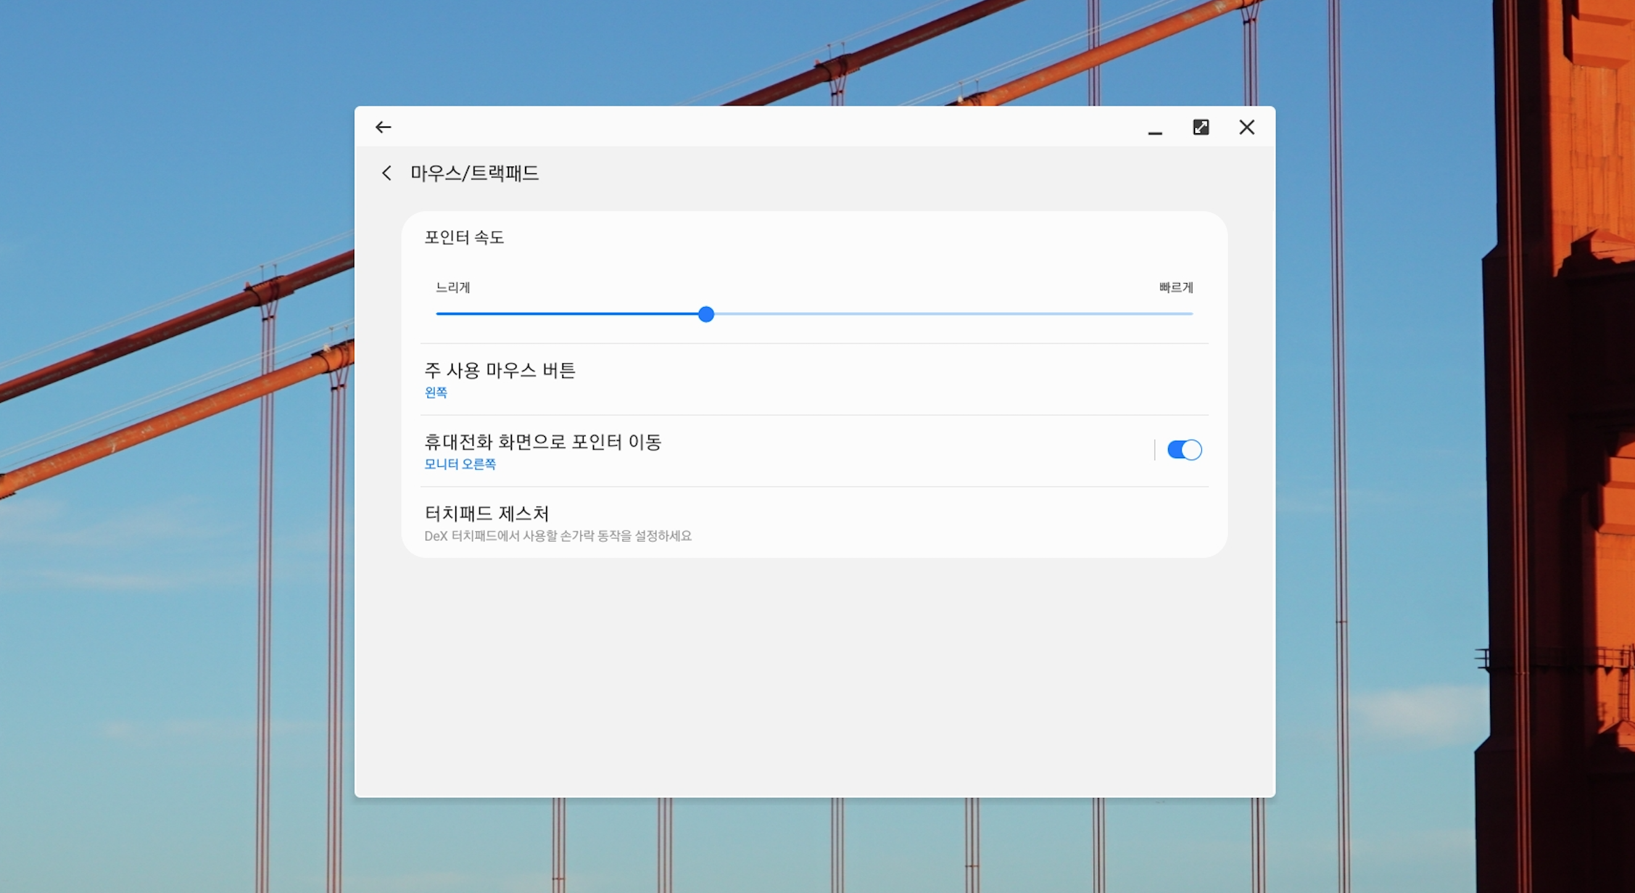
Task: Go back using chevron beside 마우스/트랙패드
Action: pyautogui.click(x=386, y=173)
